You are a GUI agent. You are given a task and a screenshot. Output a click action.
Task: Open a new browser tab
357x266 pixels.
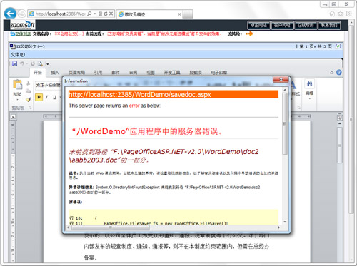tap(188, 14)
